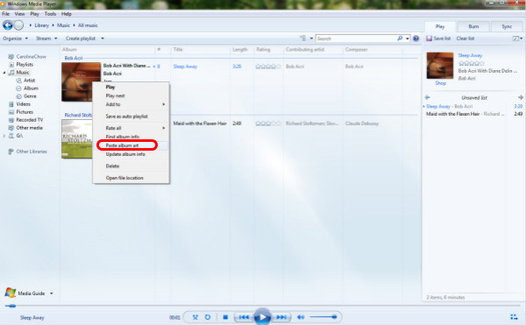
Task: Click the search magnifier icon
Action: (400, 39)
